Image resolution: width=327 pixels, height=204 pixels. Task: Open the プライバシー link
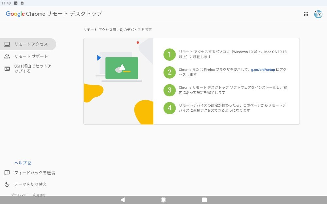click(20, 195)
